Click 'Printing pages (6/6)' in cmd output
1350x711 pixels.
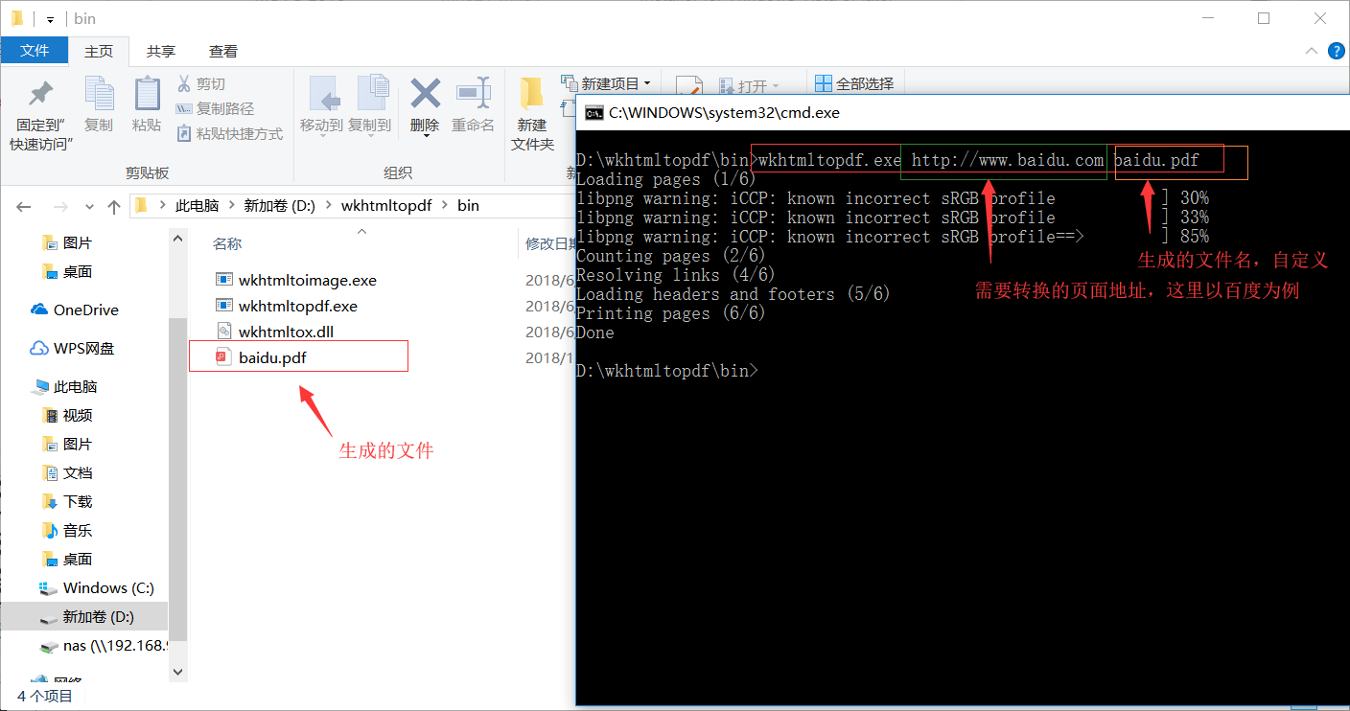tap(671, 313)
